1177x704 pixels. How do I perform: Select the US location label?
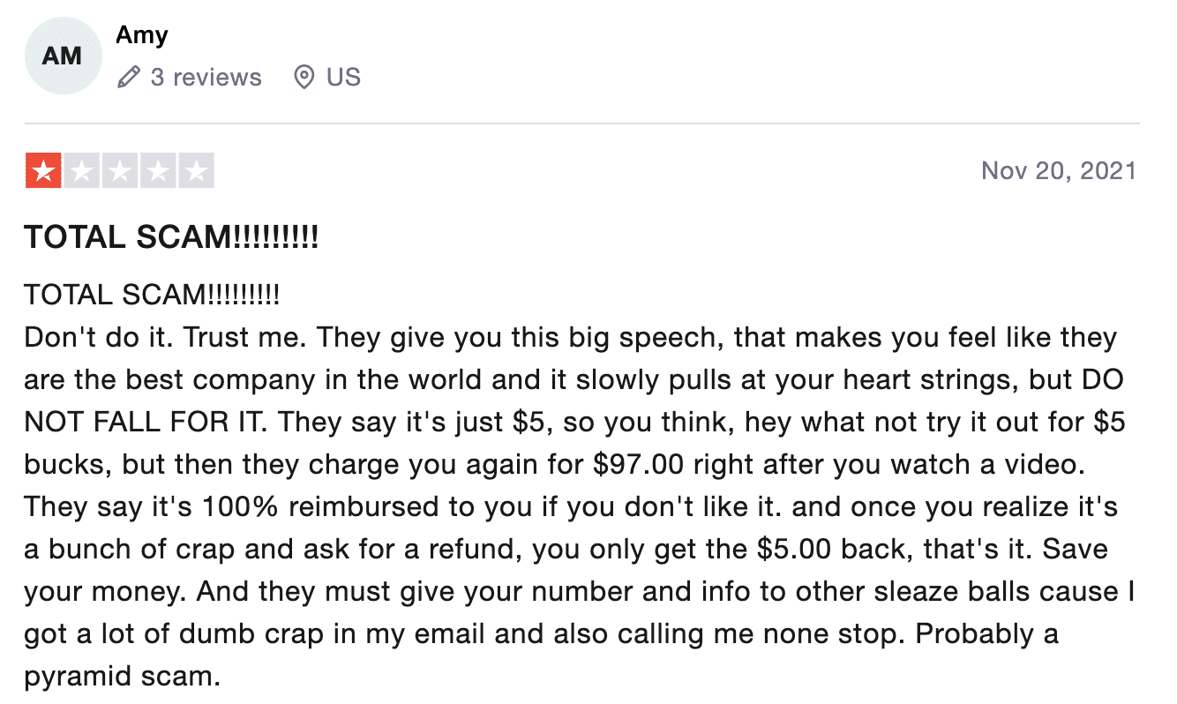(x=343, y=78)
